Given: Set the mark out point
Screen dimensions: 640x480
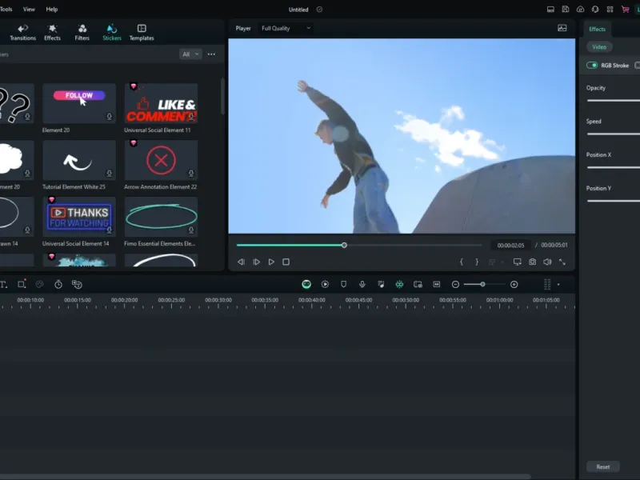Looking at the screenshot, I should click(x=477, y=262).
